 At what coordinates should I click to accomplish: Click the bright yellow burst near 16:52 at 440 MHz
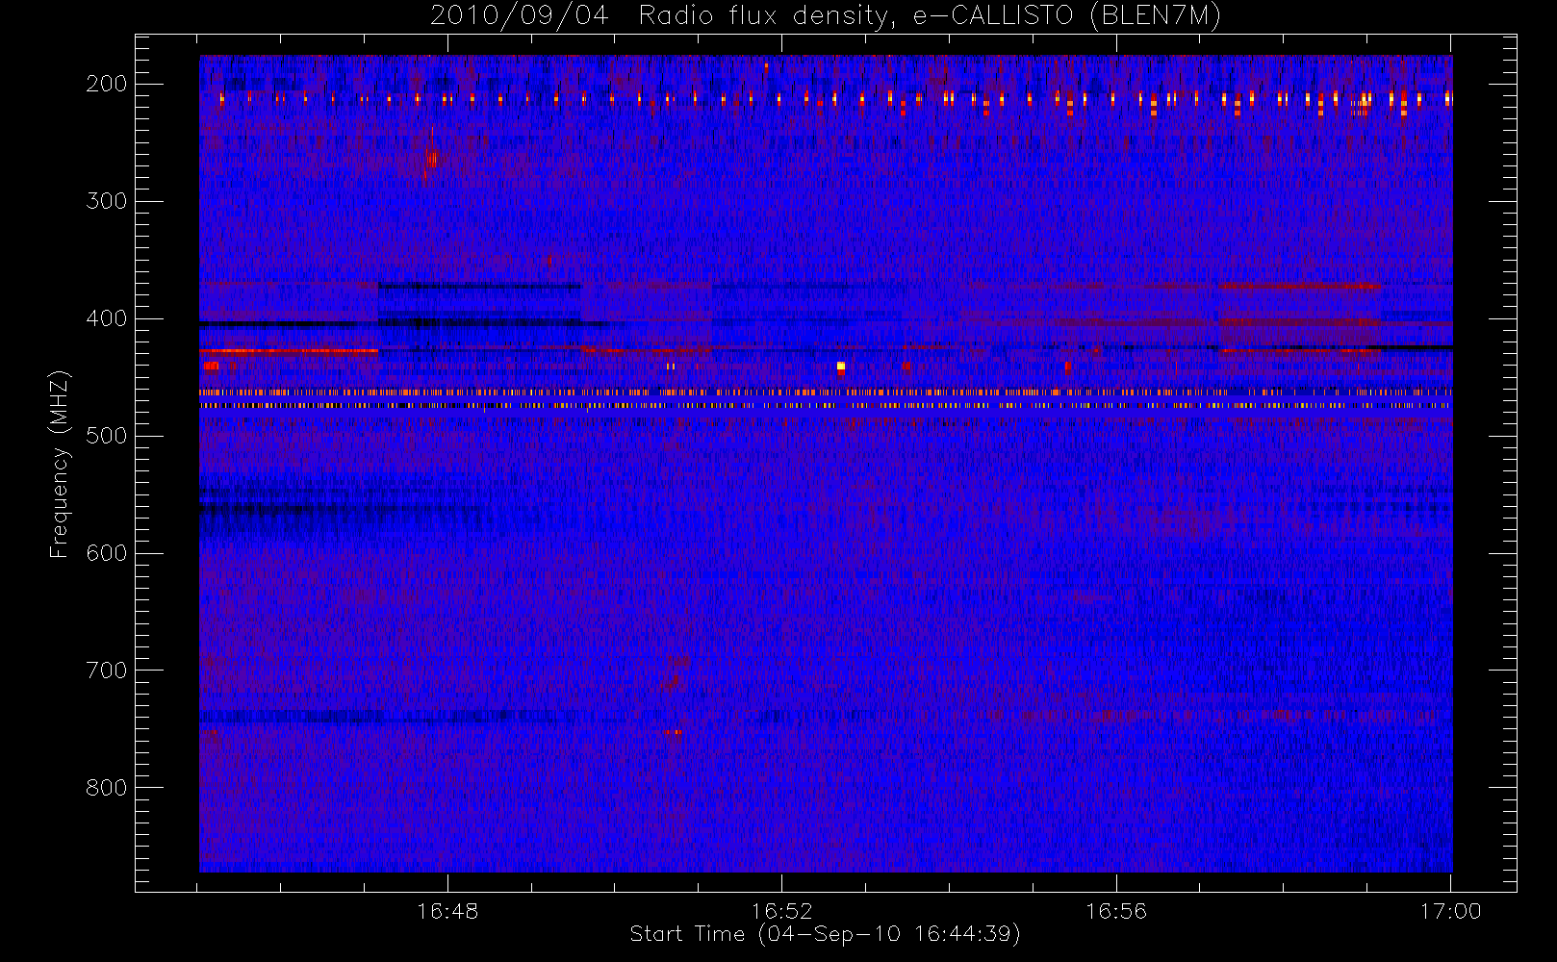point(841,367)
